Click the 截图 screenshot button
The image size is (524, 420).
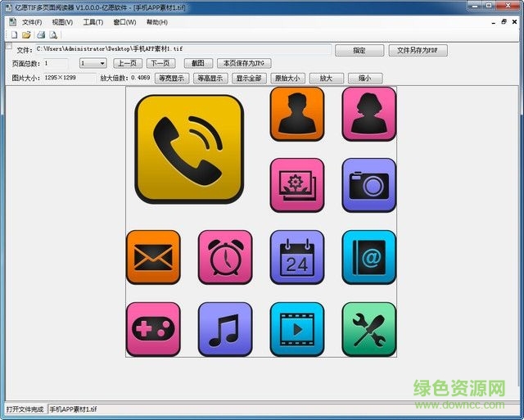coord(198,63)
